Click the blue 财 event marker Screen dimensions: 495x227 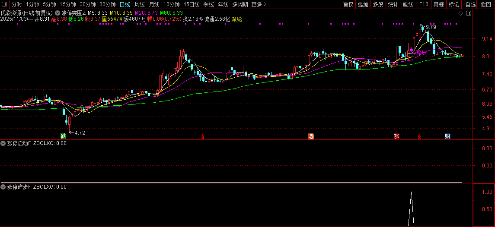coord(447,136)
